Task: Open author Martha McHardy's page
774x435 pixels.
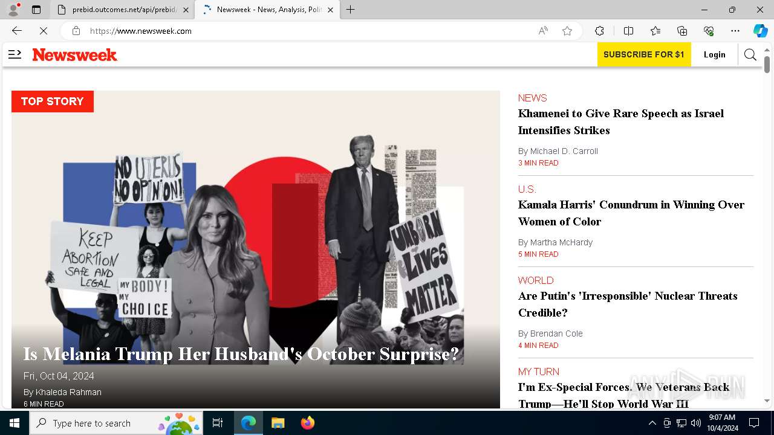Action: pos(561,242)
